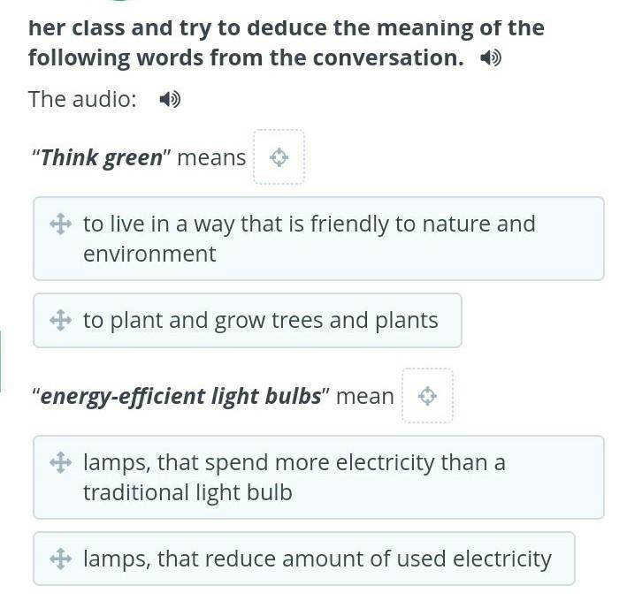
Task: Click the "Think green" italic phrase
Action: point(102,158)
